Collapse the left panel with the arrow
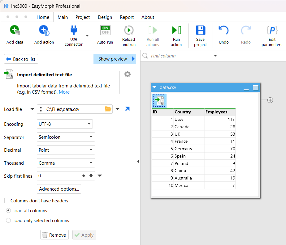Image resolution: width=286 pixels, height=245 pixels. [138, 161]
